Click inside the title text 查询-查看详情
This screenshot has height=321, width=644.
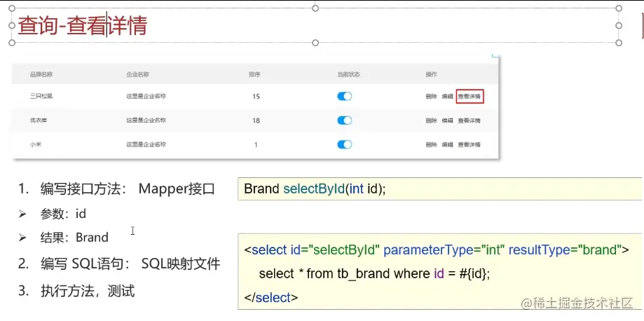pyautogui.click(x=82, y=26)
